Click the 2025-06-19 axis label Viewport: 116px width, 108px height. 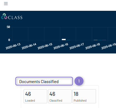pos(109,46)
